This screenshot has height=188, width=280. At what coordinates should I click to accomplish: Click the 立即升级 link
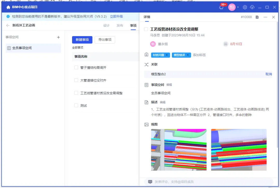pos(116,16)
